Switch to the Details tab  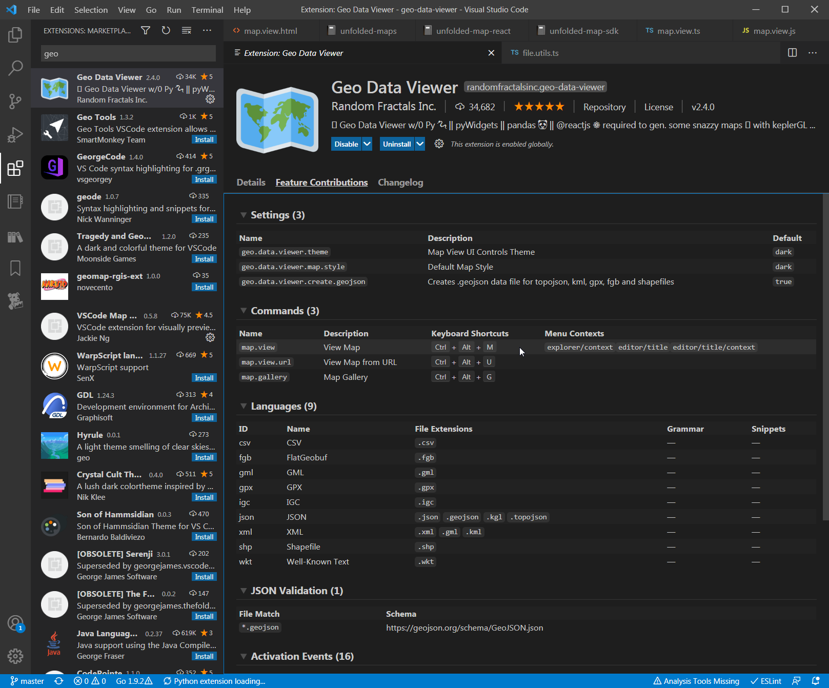(x=251, y=183)
